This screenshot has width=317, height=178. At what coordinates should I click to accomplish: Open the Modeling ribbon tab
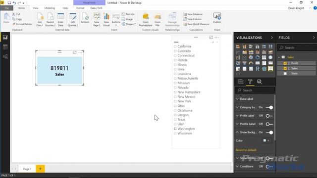tap(50, 8)
